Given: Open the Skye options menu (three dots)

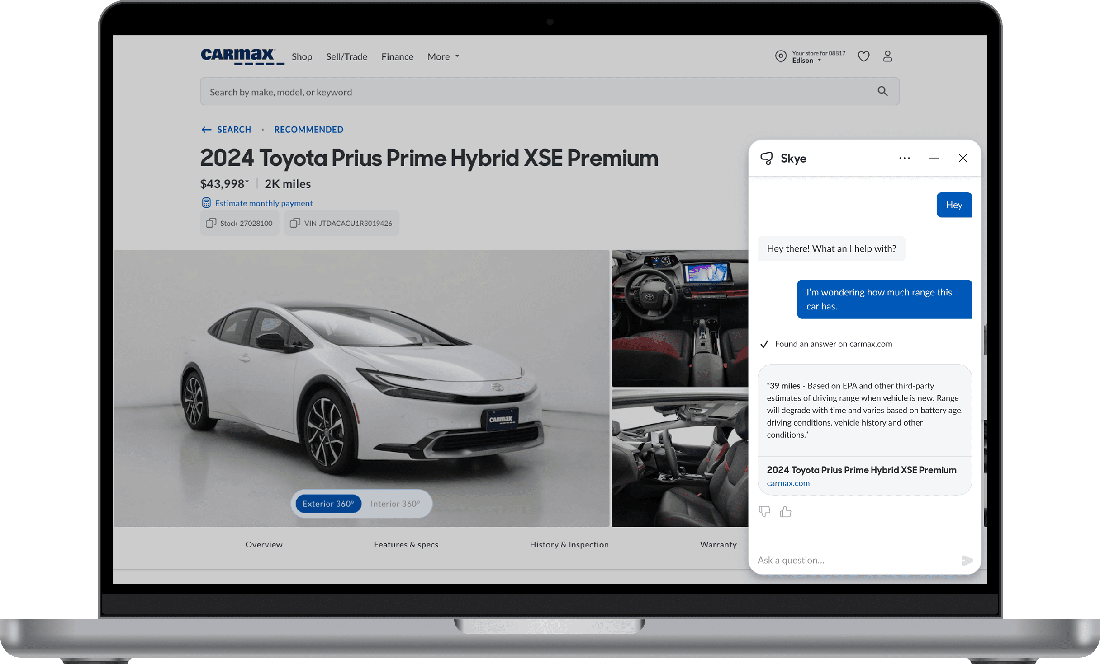Looking at the screenshot, I should (x=904, y=158).
